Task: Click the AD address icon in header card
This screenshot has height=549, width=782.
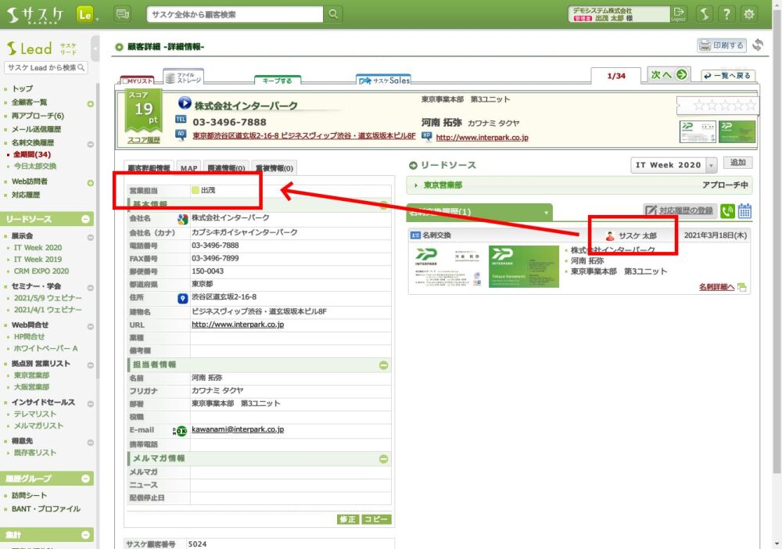Action: pyautogui.click(x=181, y=134)
